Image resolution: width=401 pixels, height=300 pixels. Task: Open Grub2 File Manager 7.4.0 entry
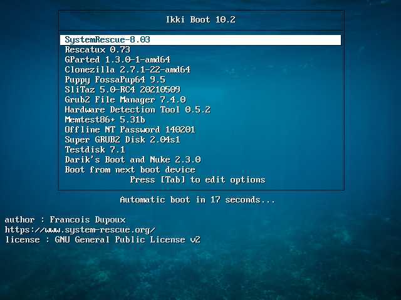pyautogui.click(x=125, y=100)
